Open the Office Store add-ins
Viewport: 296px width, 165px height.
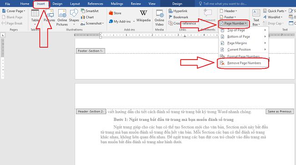click(115, 13)
